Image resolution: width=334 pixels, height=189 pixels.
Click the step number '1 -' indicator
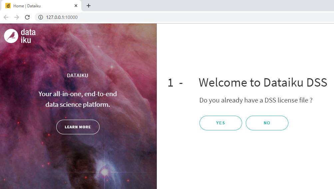pos(175,83)
